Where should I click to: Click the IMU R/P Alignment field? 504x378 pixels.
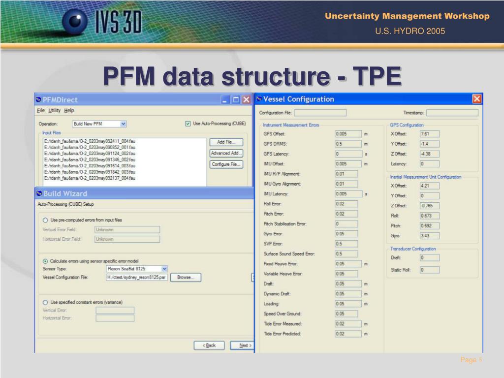point(346,174)
